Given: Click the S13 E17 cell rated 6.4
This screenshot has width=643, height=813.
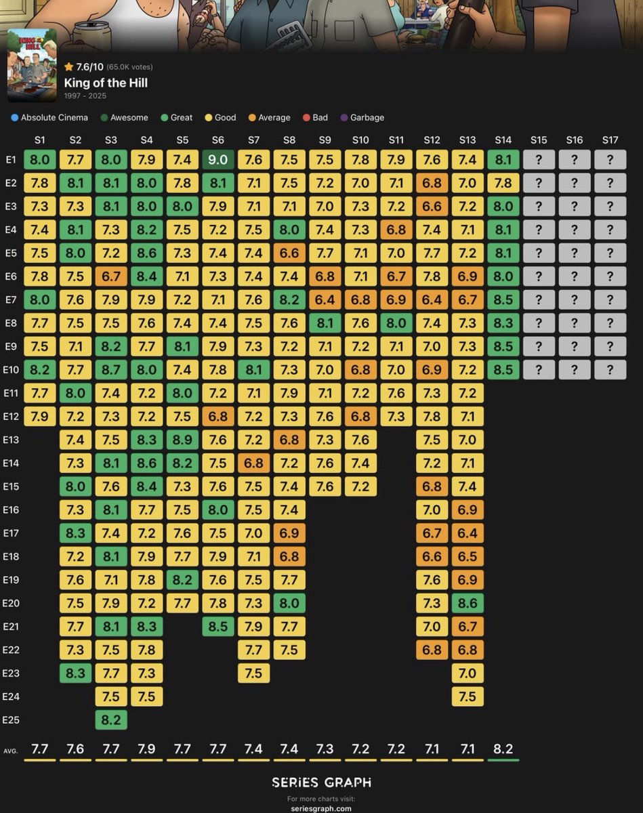Looking at the screenshot, I should pos(468,533).
